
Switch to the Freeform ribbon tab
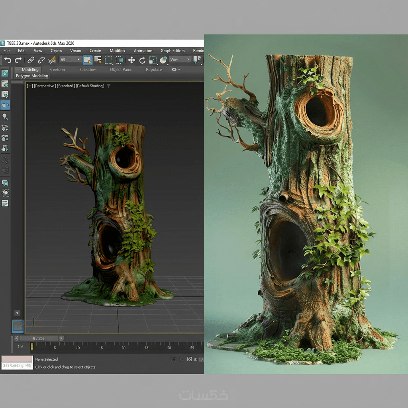(57, 70)
